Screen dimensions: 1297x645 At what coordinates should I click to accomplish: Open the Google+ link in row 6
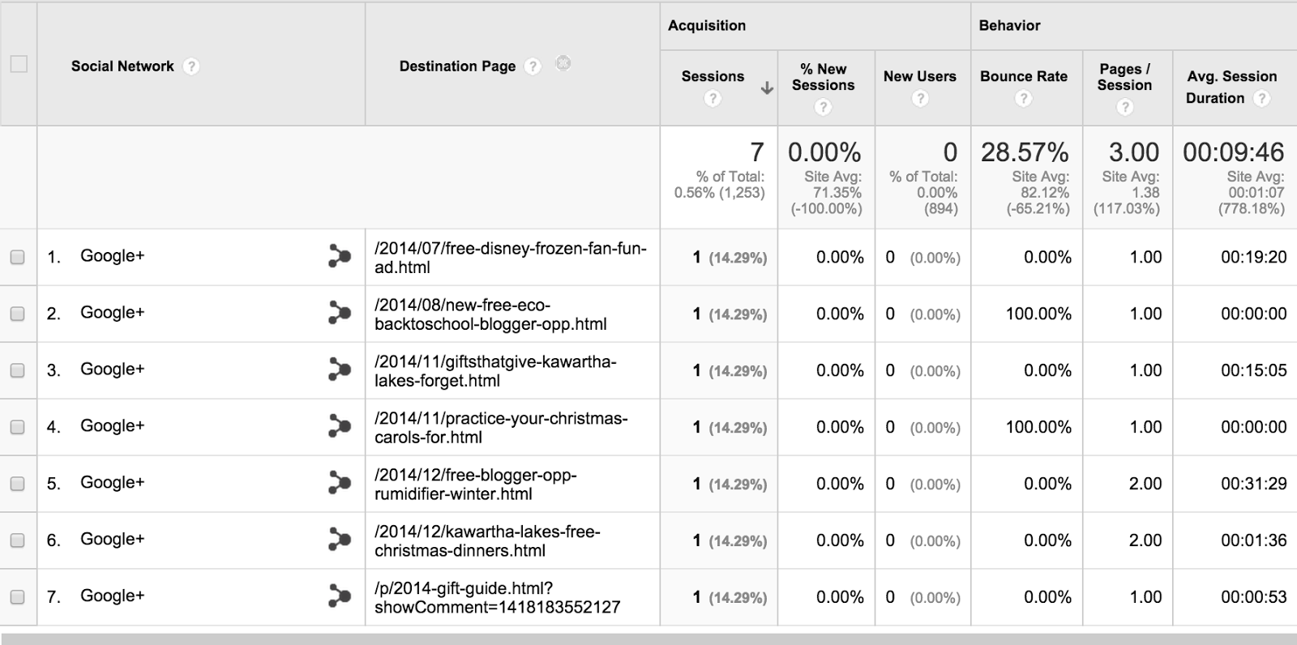tap(112, 540)
